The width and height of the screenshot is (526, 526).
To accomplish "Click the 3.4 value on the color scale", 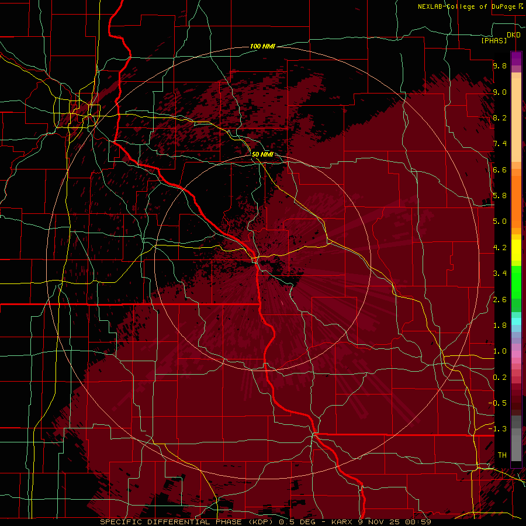I will [500, 274].
